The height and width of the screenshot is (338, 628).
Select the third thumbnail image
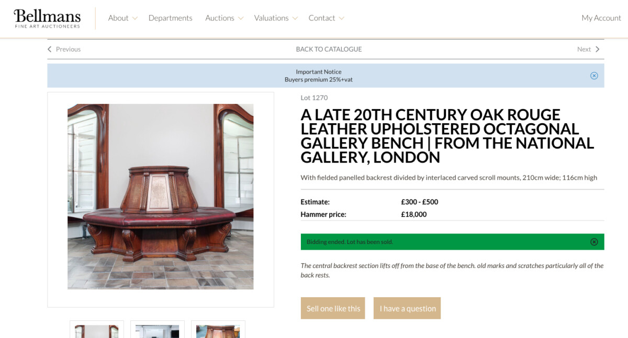pyautogui.click(x=218, y=330)
